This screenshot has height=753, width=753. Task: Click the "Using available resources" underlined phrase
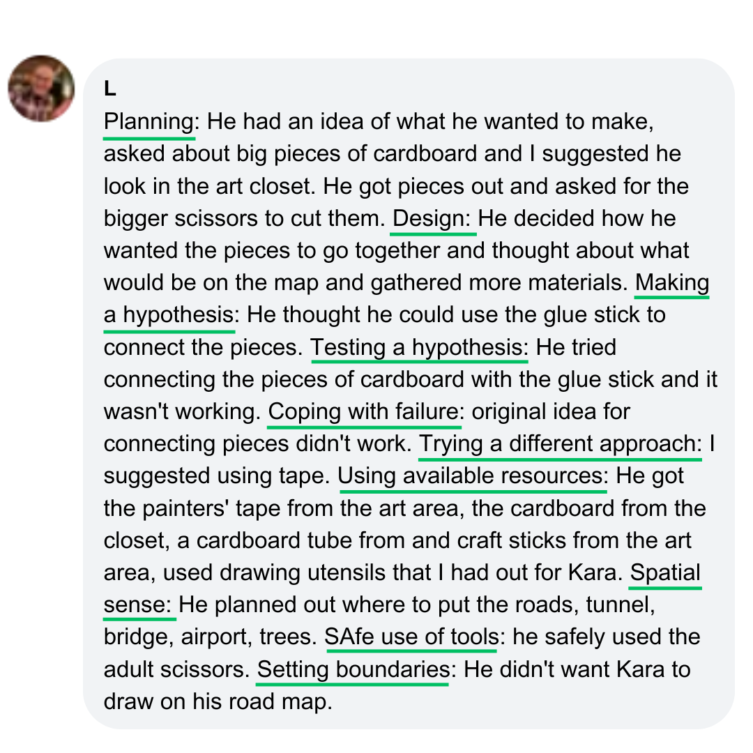tap(473, 476)
